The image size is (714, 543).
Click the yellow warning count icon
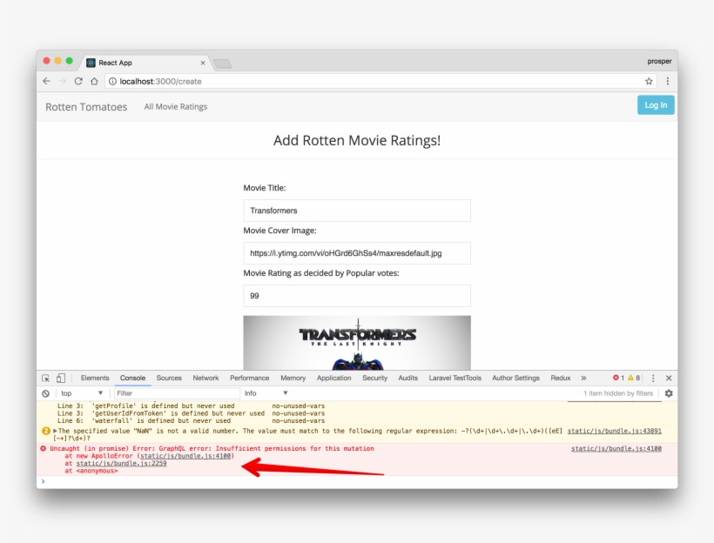630,378
